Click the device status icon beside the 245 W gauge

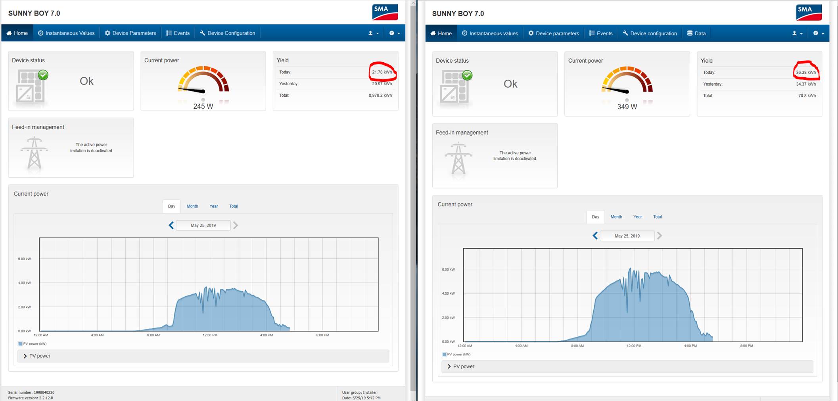coord(31,86)
